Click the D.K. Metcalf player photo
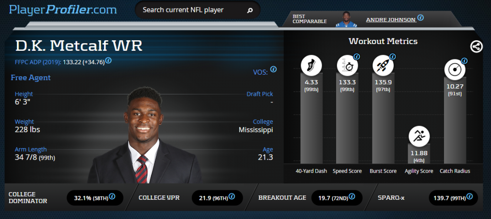The image size is (491, 219). tap(145, 135)
